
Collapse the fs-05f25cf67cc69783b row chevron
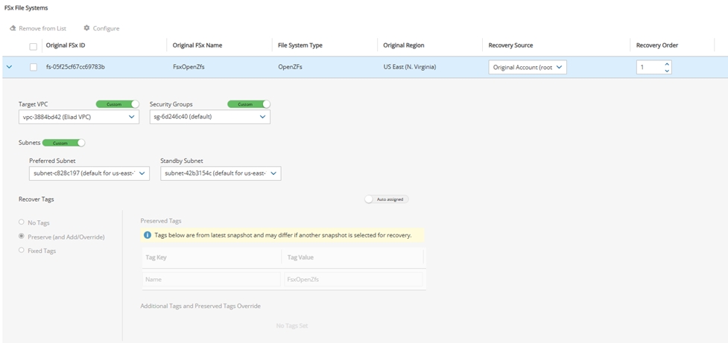coord(9,67)
